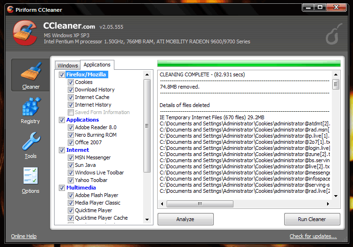Click the results scroll-up arrow
This screenshot has height=247, width=353.
coord(336,74)
